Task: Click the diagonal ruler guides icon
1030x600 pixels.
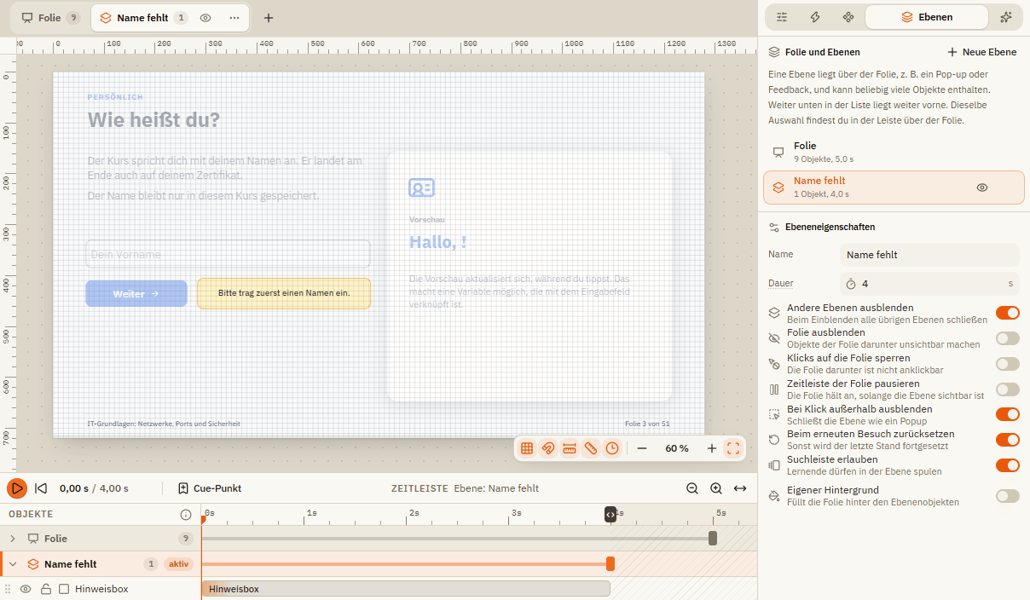Action: click(x=591, y=448)
